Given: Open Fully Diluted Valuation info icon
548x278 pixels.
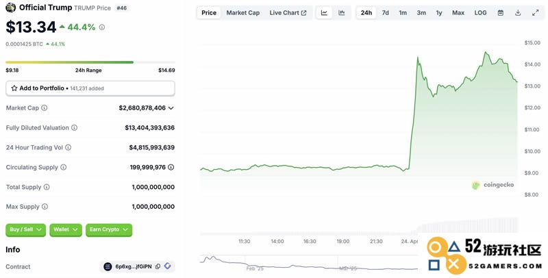Looking at the screenshot, I should point(75,128).
